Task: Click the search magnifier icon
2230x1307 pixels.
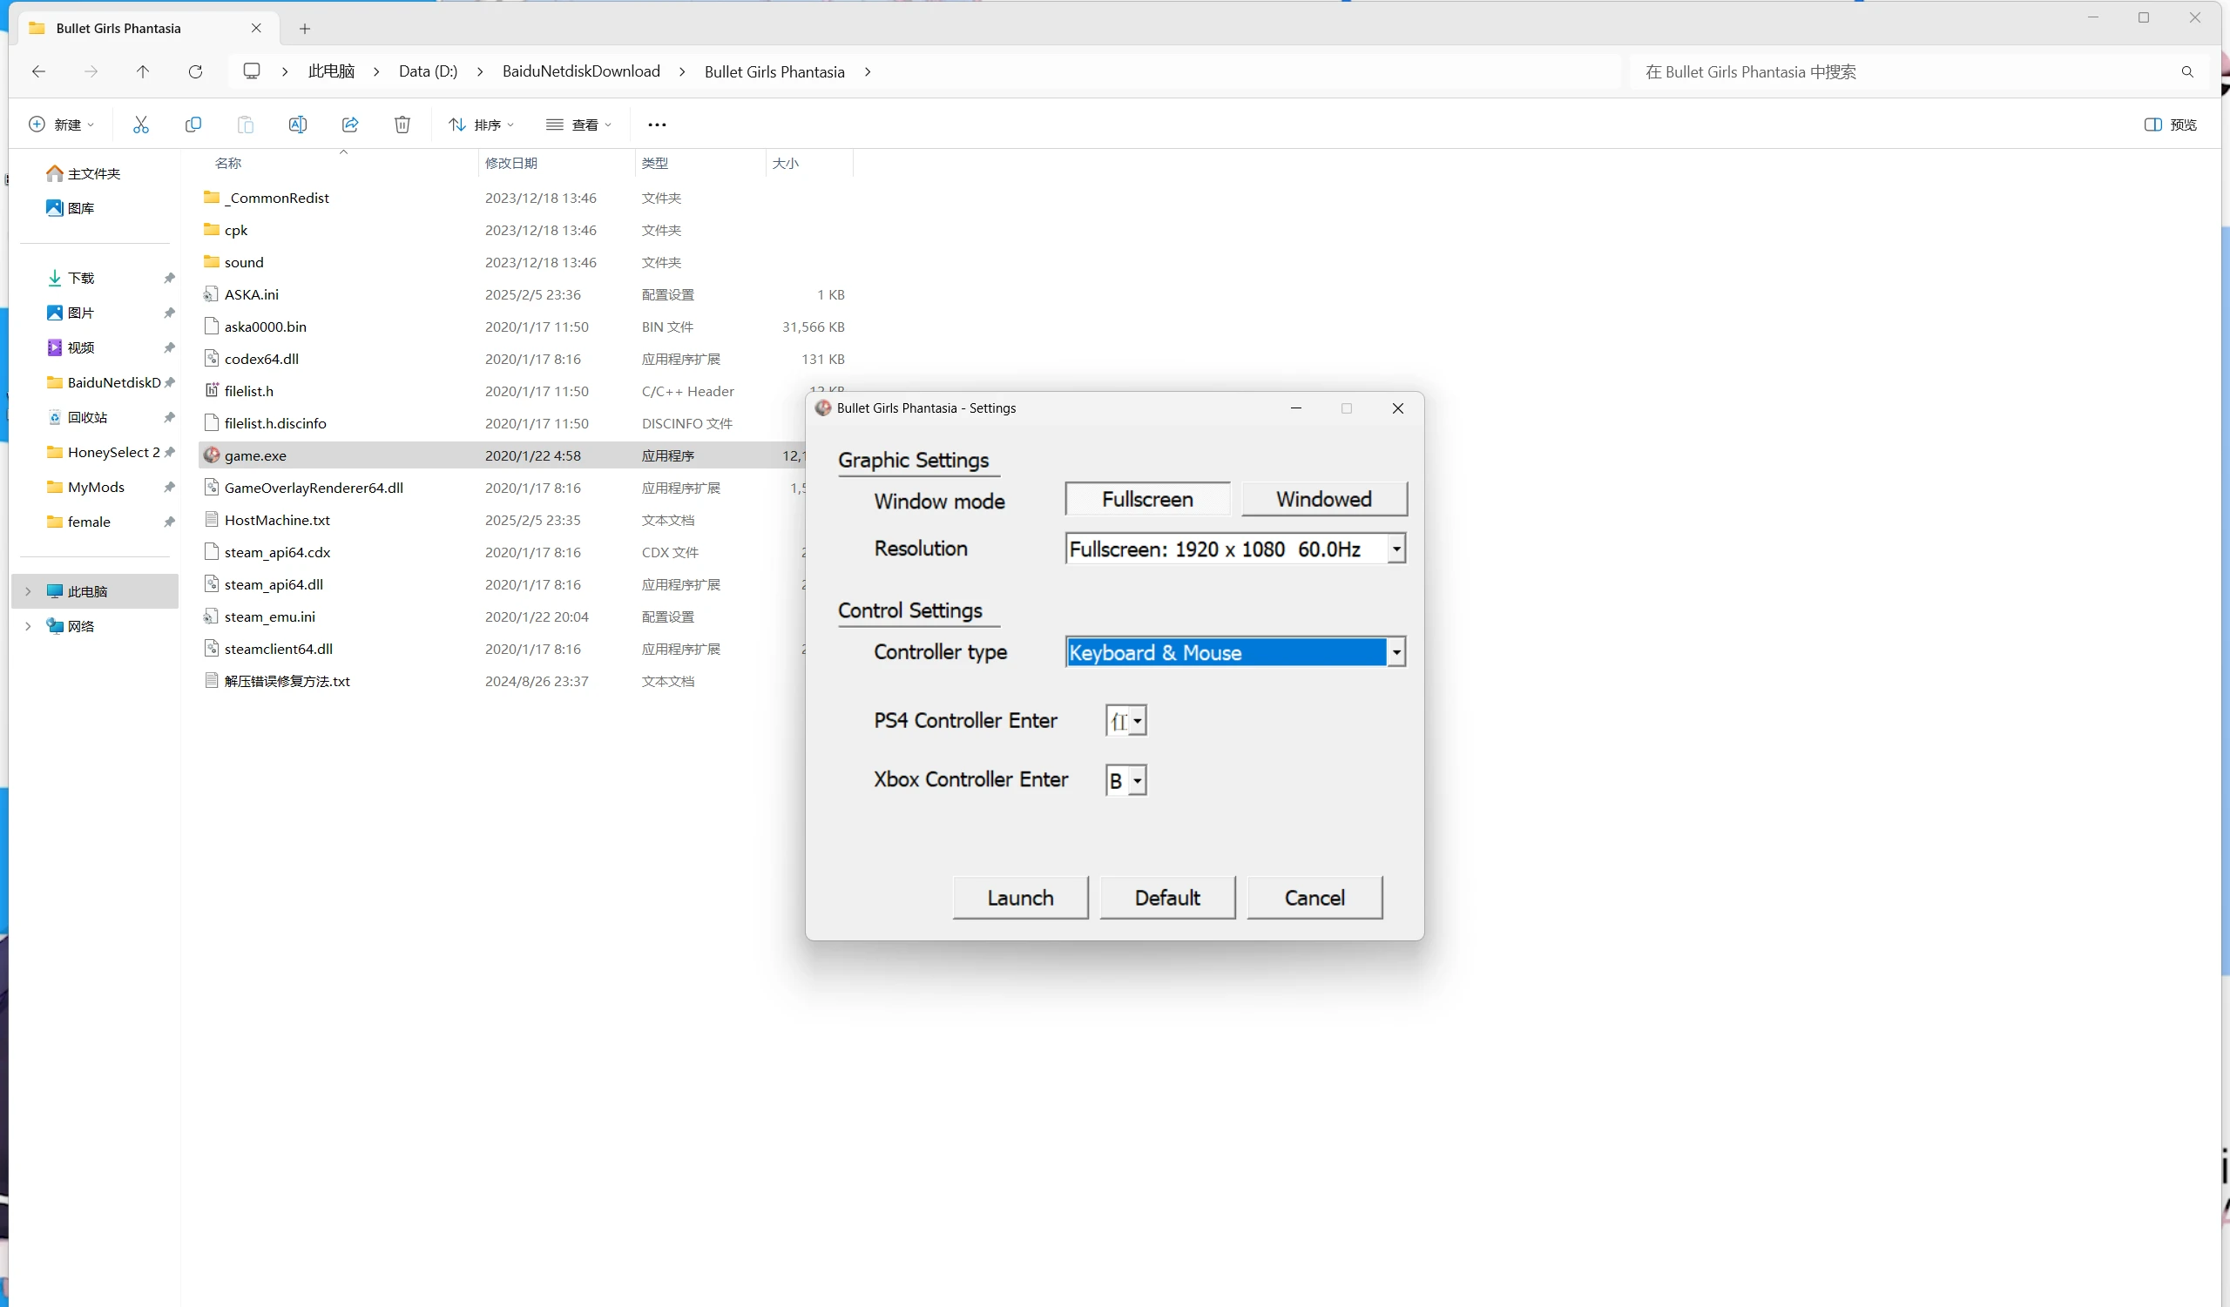Action: pos(2186,71)
